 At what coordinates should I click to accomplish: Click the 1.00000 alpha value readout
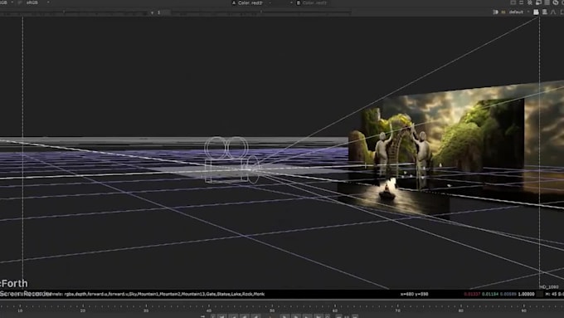tap(526, 294)
